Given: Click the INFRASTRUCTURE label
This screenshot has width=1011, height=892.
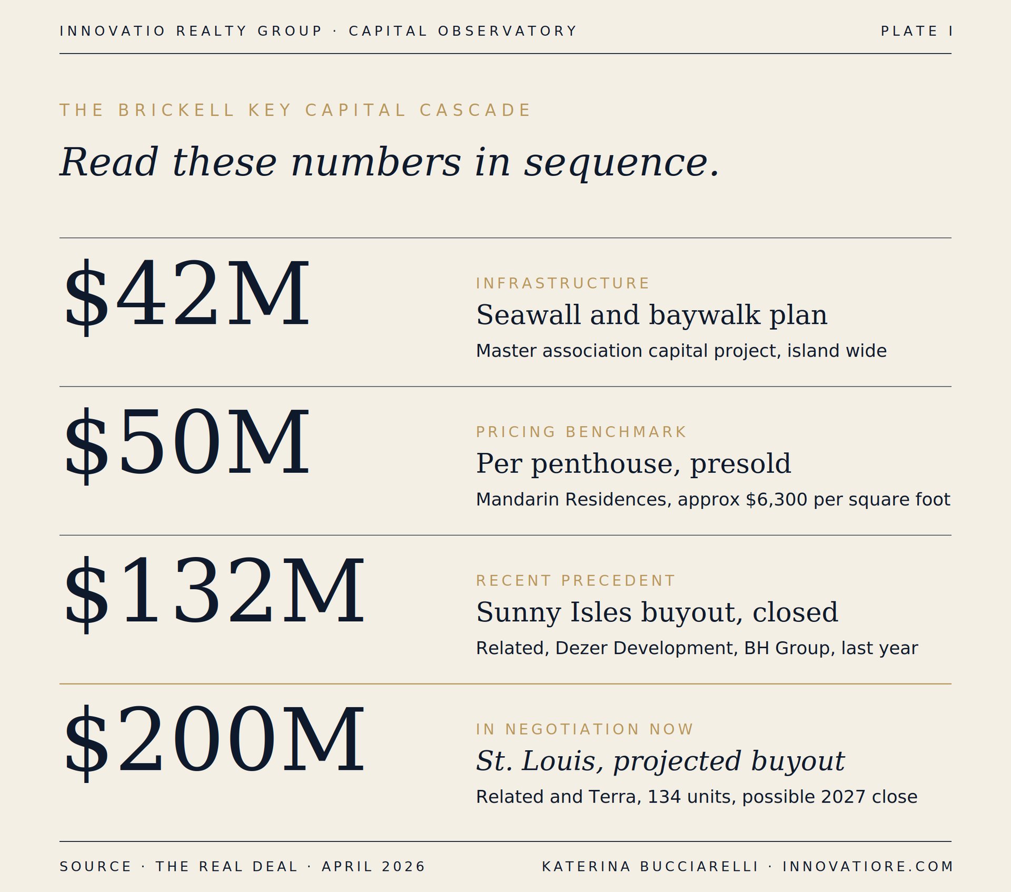Looking at the screenshot, I should tap(562, 283).
